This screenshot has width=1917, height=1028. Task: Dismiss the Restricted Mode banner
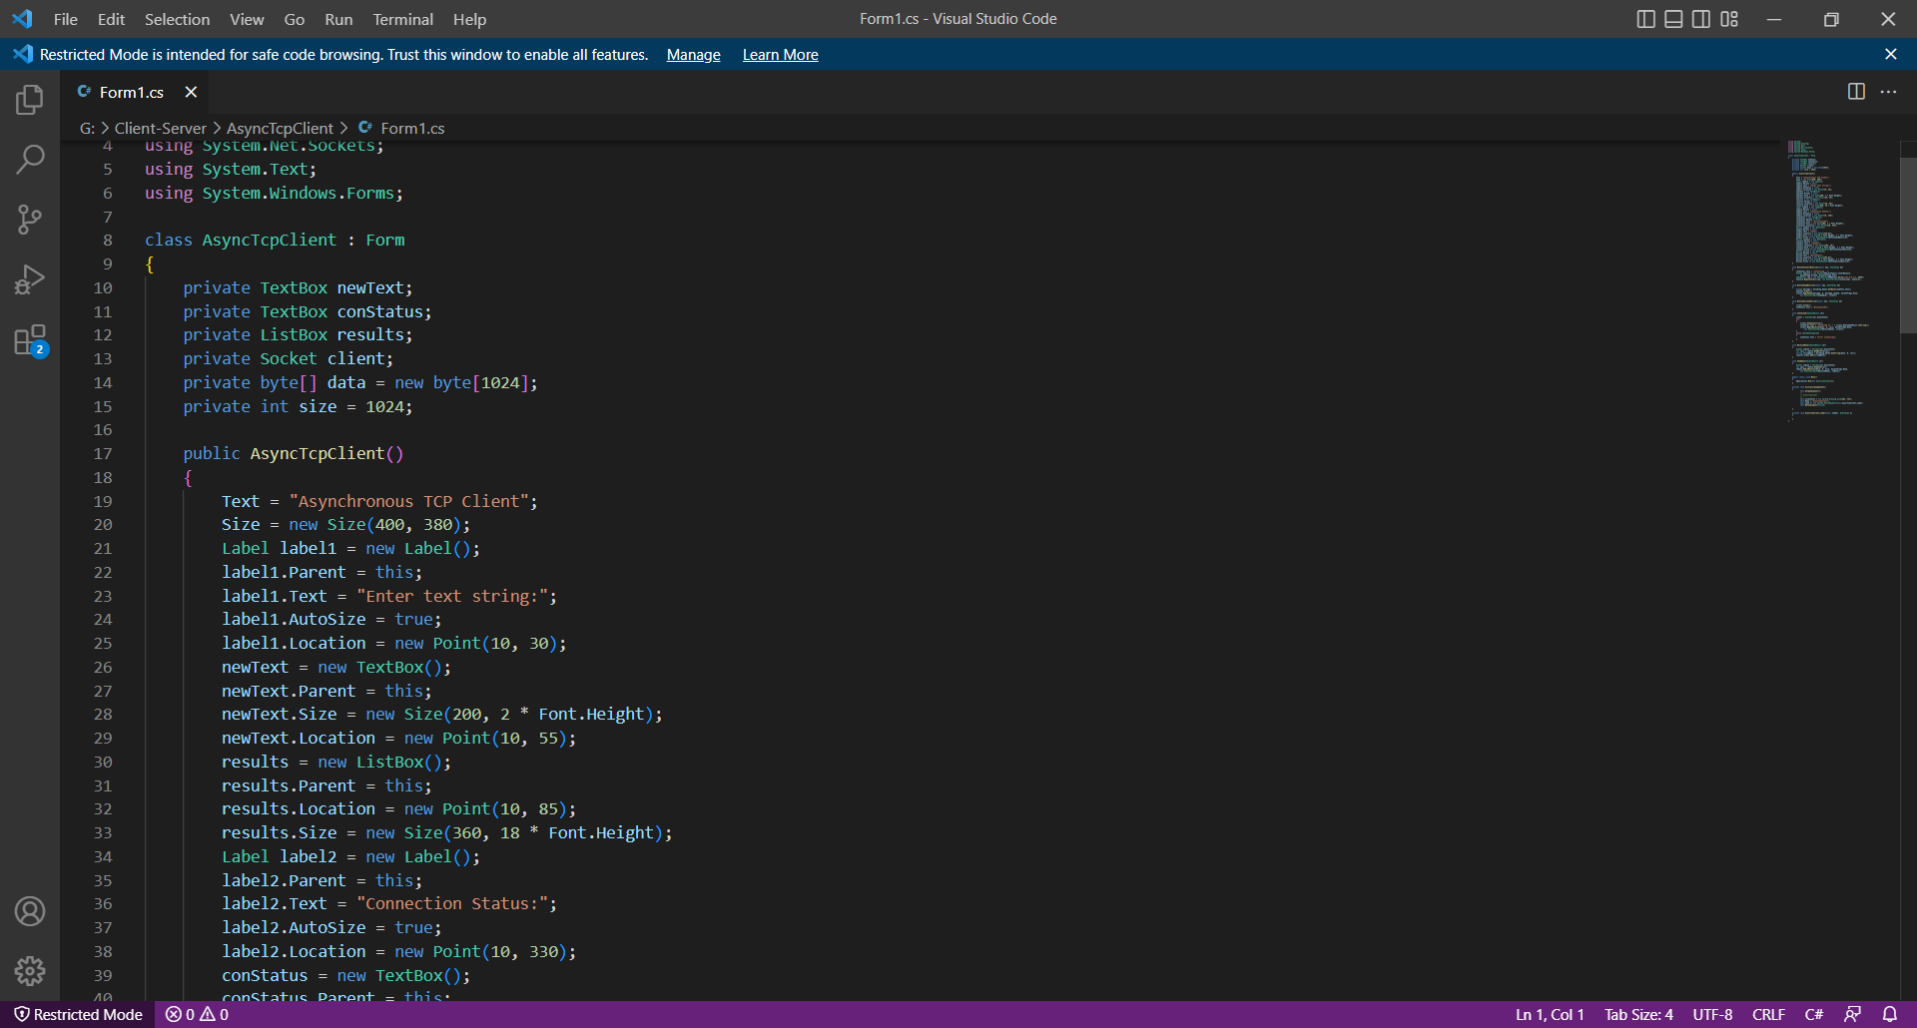coord(1890,55)
